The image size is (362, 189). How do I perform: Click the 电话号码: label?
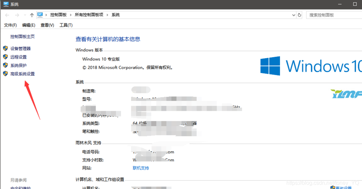pyautogui.click(x=91, y=152)
